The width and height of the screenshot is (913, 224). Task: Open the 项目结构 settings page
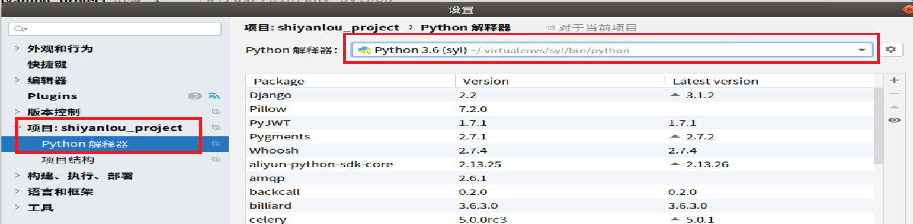[x=68, y=160]
